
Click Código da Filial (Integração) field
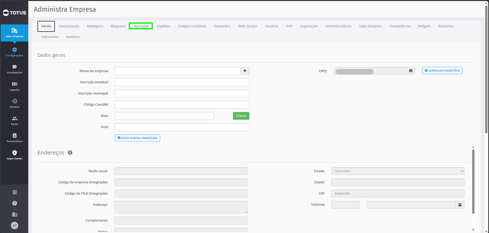tap(181, 194)
